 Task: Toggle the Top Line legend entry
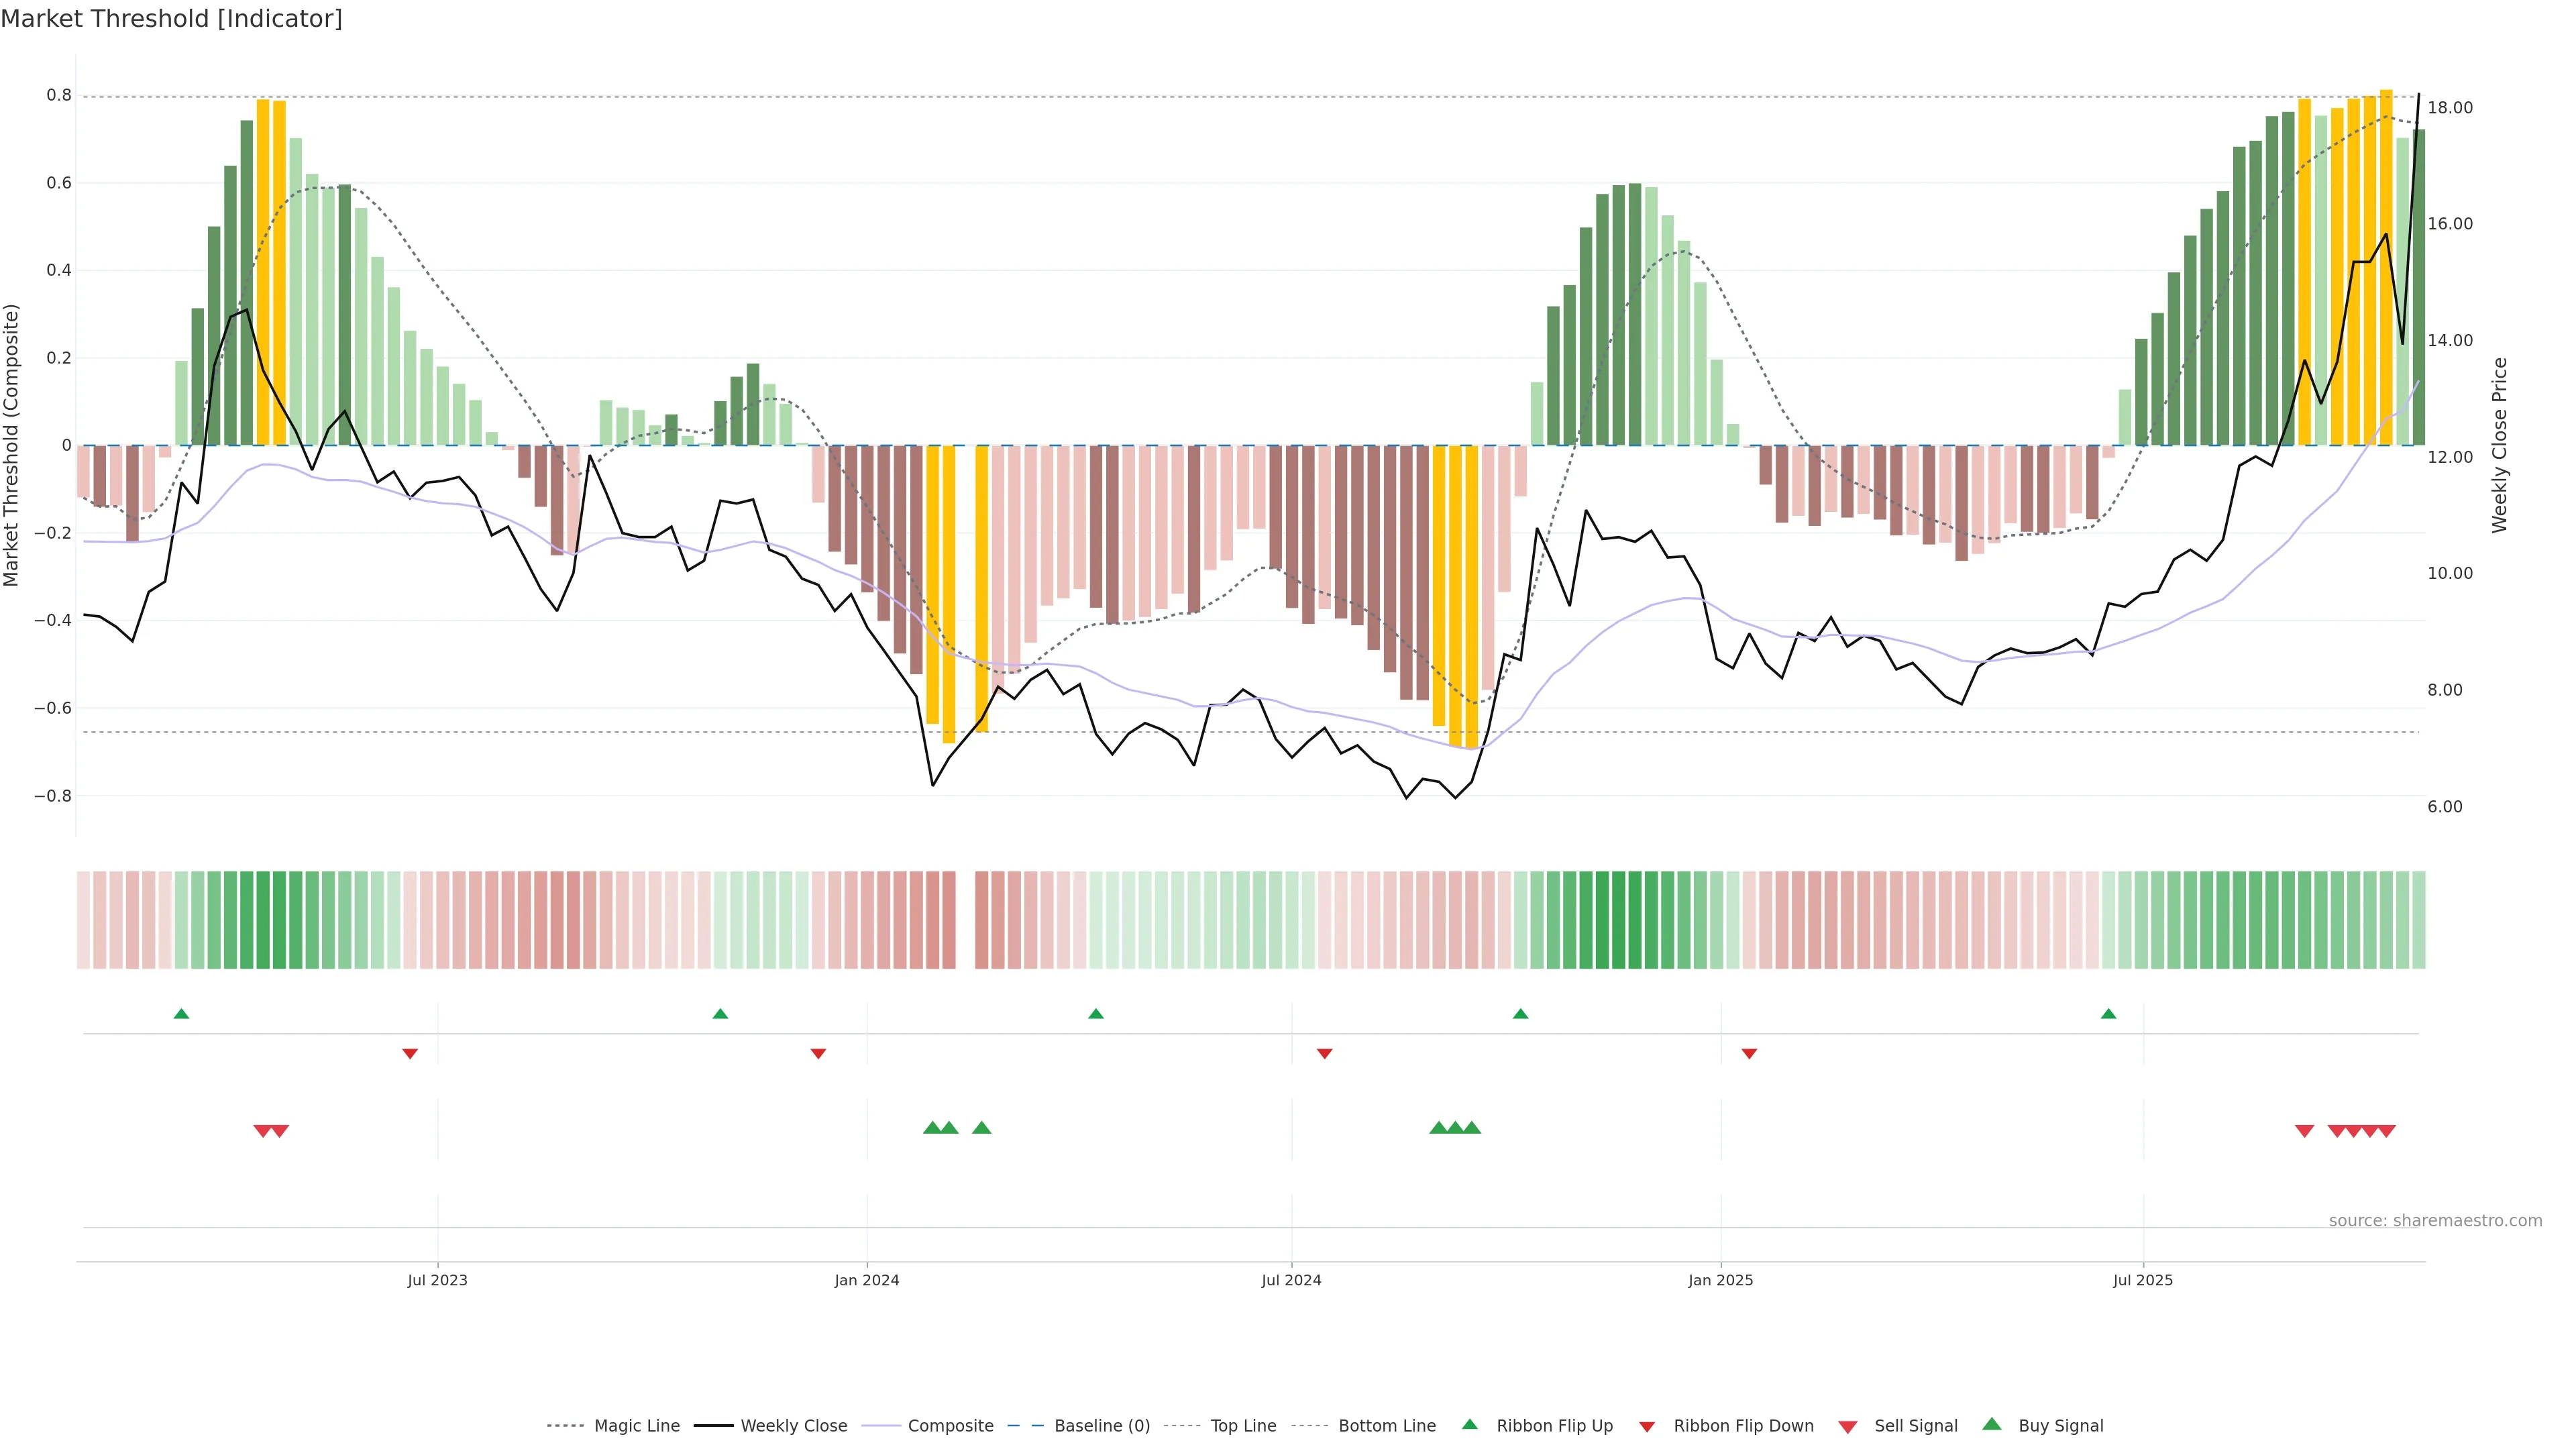pos(1243,1426)
